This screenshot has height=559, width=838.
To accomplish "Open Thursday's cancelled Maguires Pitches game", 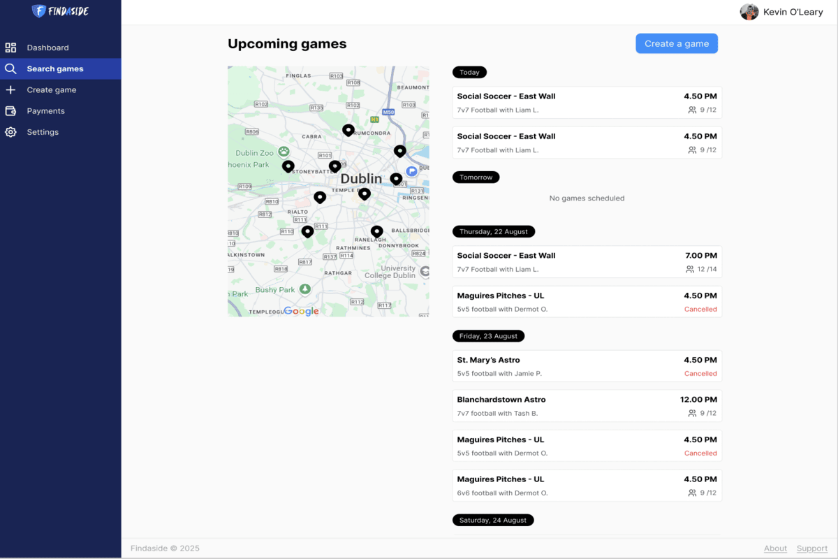I will pyautogui.click(x=587, y=302).
